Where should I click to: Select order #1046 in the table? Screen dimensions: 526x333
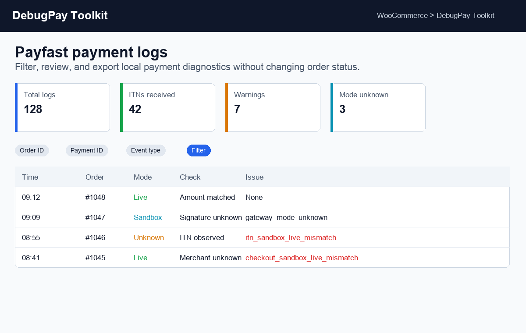coord(96,237)
